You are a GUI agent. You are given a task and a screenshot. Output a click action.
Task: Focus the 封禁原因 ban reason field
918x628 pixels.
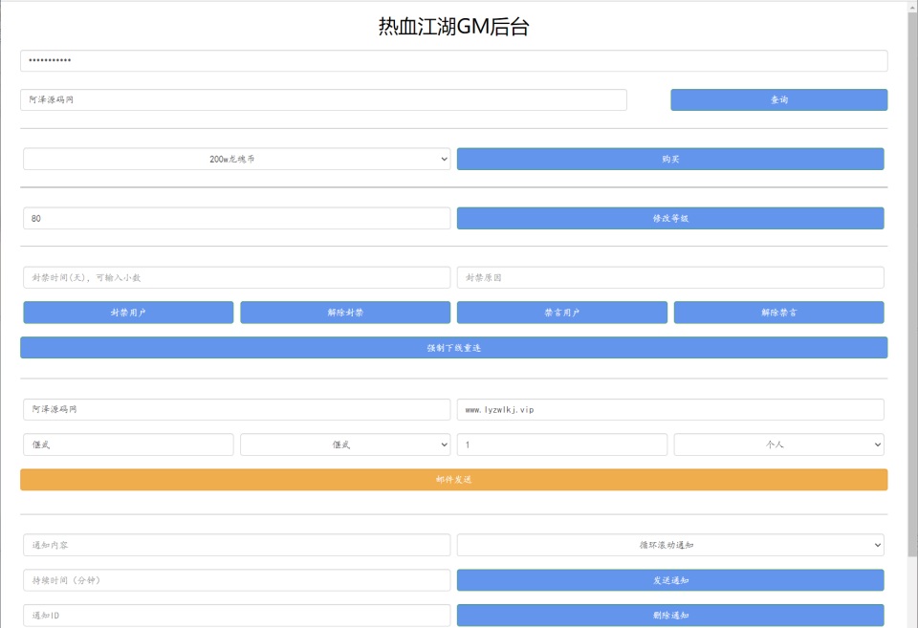coord(669,277)
